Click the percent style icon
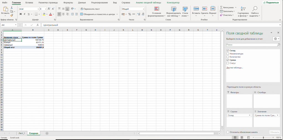This screenshot has height=140, width=283. point(129,14)
